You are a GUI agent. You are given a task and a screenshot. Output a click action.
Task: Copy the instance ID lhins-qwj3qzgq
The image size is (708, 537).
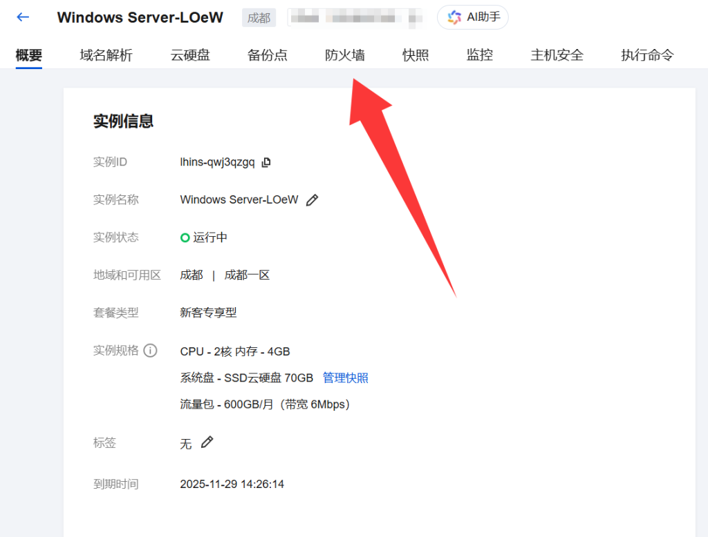(266, 162)
